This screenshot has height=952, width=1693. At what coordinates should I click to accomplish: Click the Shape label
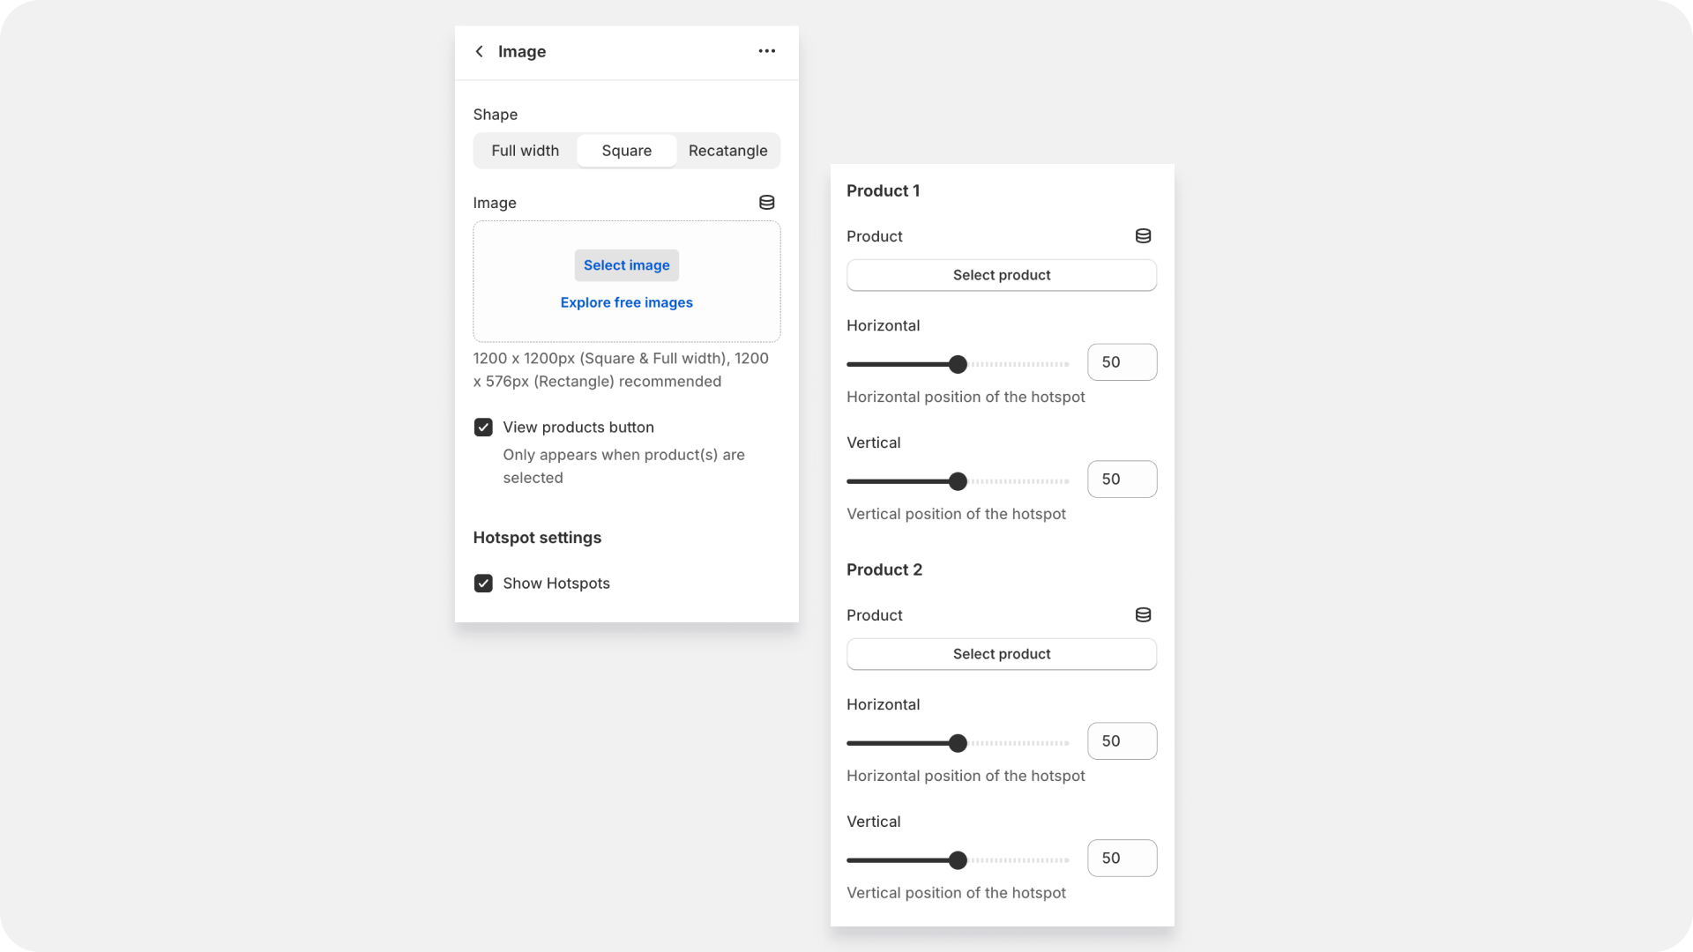pyautogui.click(x=496, y=115)
